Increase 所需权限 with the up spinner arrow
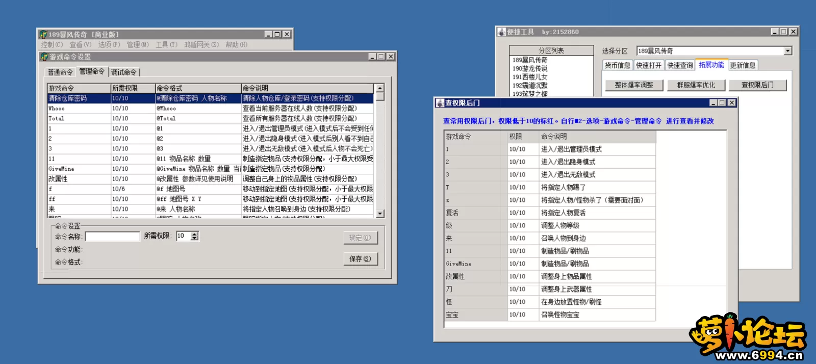Image resolution: width=816 pixels, height=364 pixels. click(x=194, y=234)
